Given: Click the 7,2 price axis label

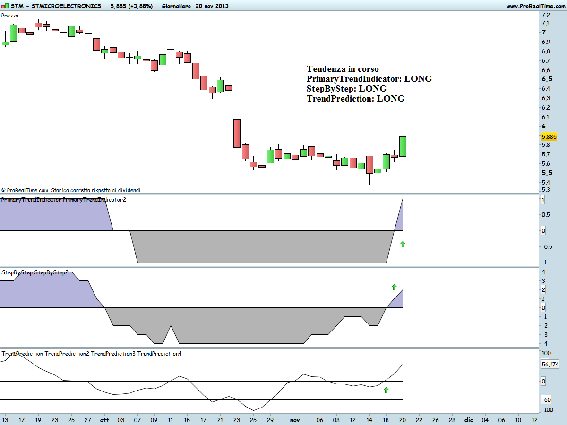Looking at the screenshot, I should click(x=546, y=14).
